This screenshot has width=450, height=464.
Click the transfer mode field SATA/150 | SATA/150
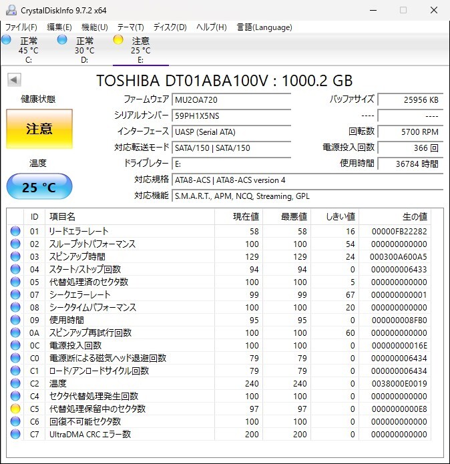click(x=232, y=148)
